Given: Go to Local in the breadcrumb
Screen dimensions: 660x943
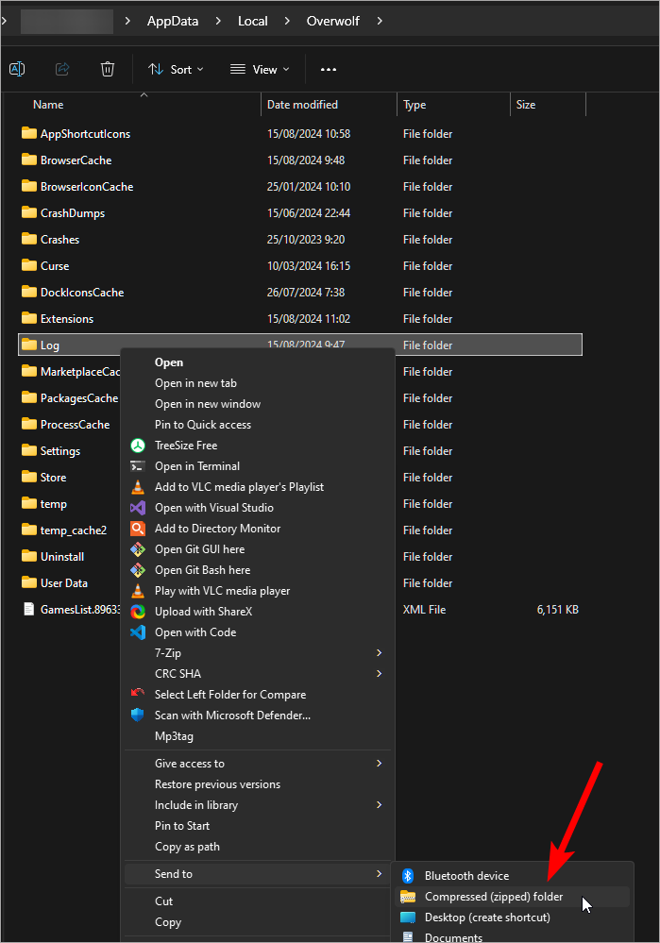Looking at the screenshot, I should pos(253,21).
